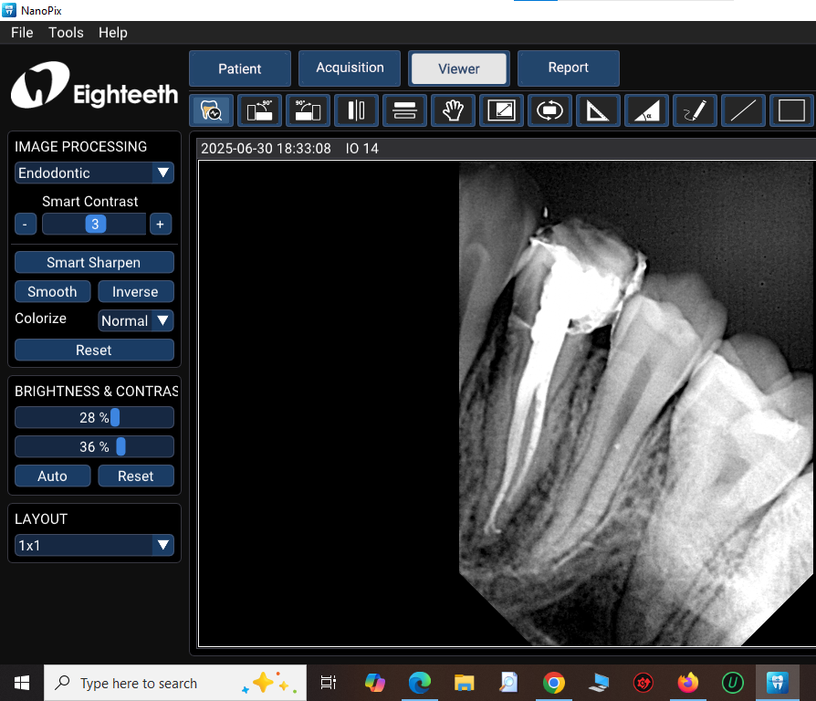Open the Colorize Normal dropdown
This screenshot has width=816, height=701.
(x=135, y=320)
